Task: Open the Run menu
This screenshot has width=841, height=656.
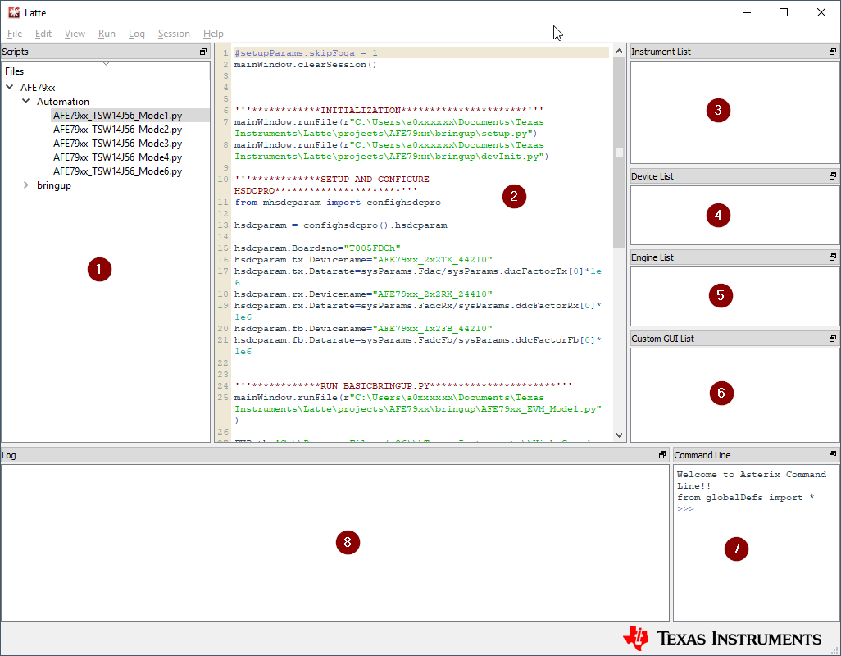Action: point(107,34)
